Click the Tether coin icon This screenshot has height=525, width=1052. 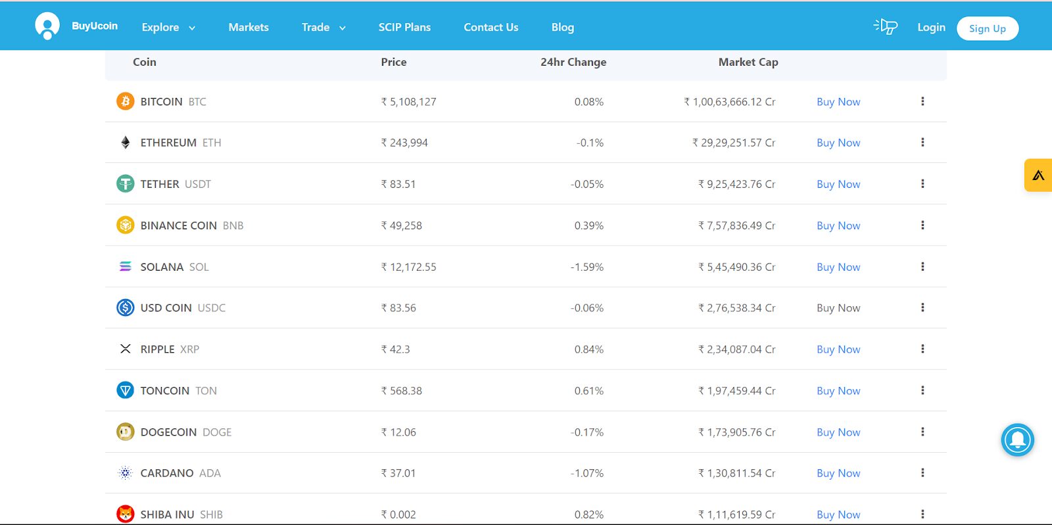(x=125, y=184)
